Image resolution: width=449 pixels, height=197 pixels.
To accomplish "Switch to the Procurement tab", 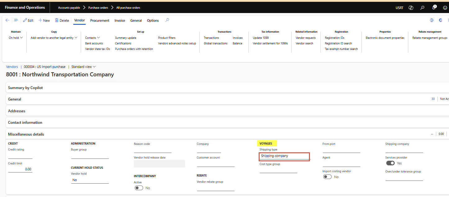I will point(99,20).
